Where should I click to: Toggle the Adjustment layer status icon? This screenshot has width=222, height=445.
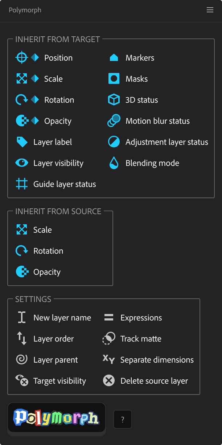click(114, 142)
